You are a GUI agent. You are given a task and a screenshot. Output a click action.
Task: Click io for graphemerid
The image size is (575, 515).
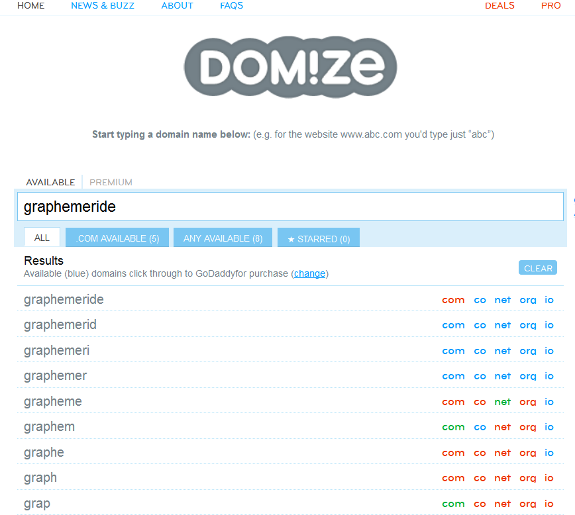pyautogui.click(x=549, y=325)
